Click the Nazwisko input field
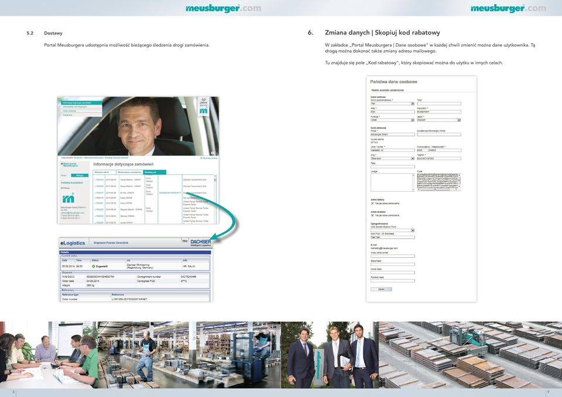The image size is (562, 397). (x=439, y=112)
